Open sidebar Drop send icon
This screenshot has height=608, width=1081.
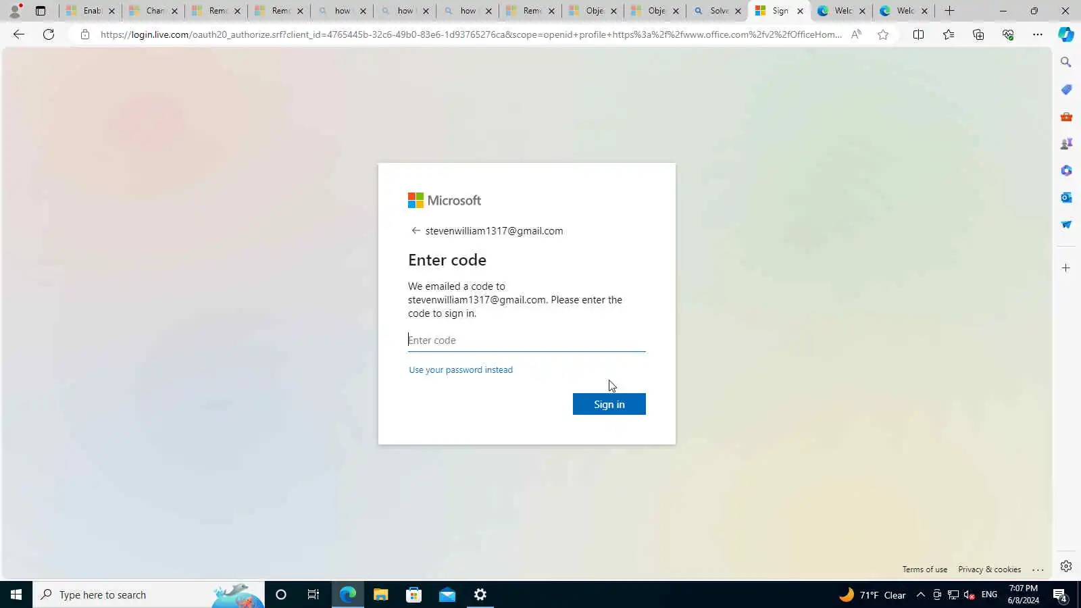1066,224
